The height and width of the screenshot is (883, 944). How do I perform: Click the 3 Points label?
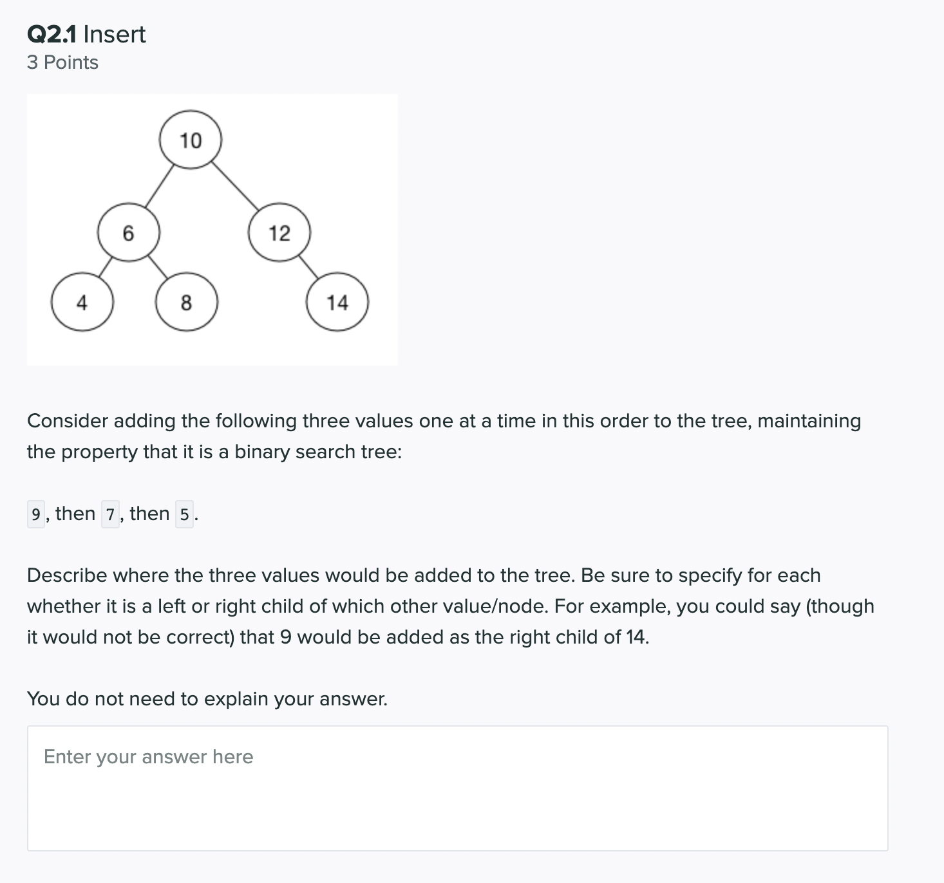click(x=62, y=62)
